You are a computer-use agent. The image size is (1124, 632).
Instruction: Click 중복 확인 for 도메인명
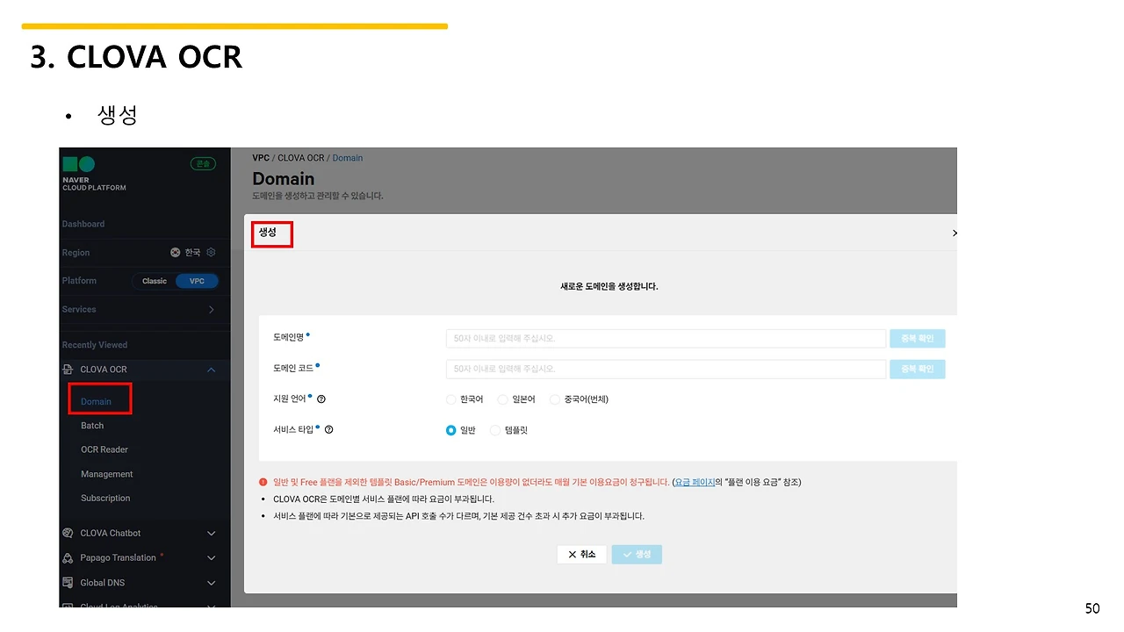click(x=918, y=339)
